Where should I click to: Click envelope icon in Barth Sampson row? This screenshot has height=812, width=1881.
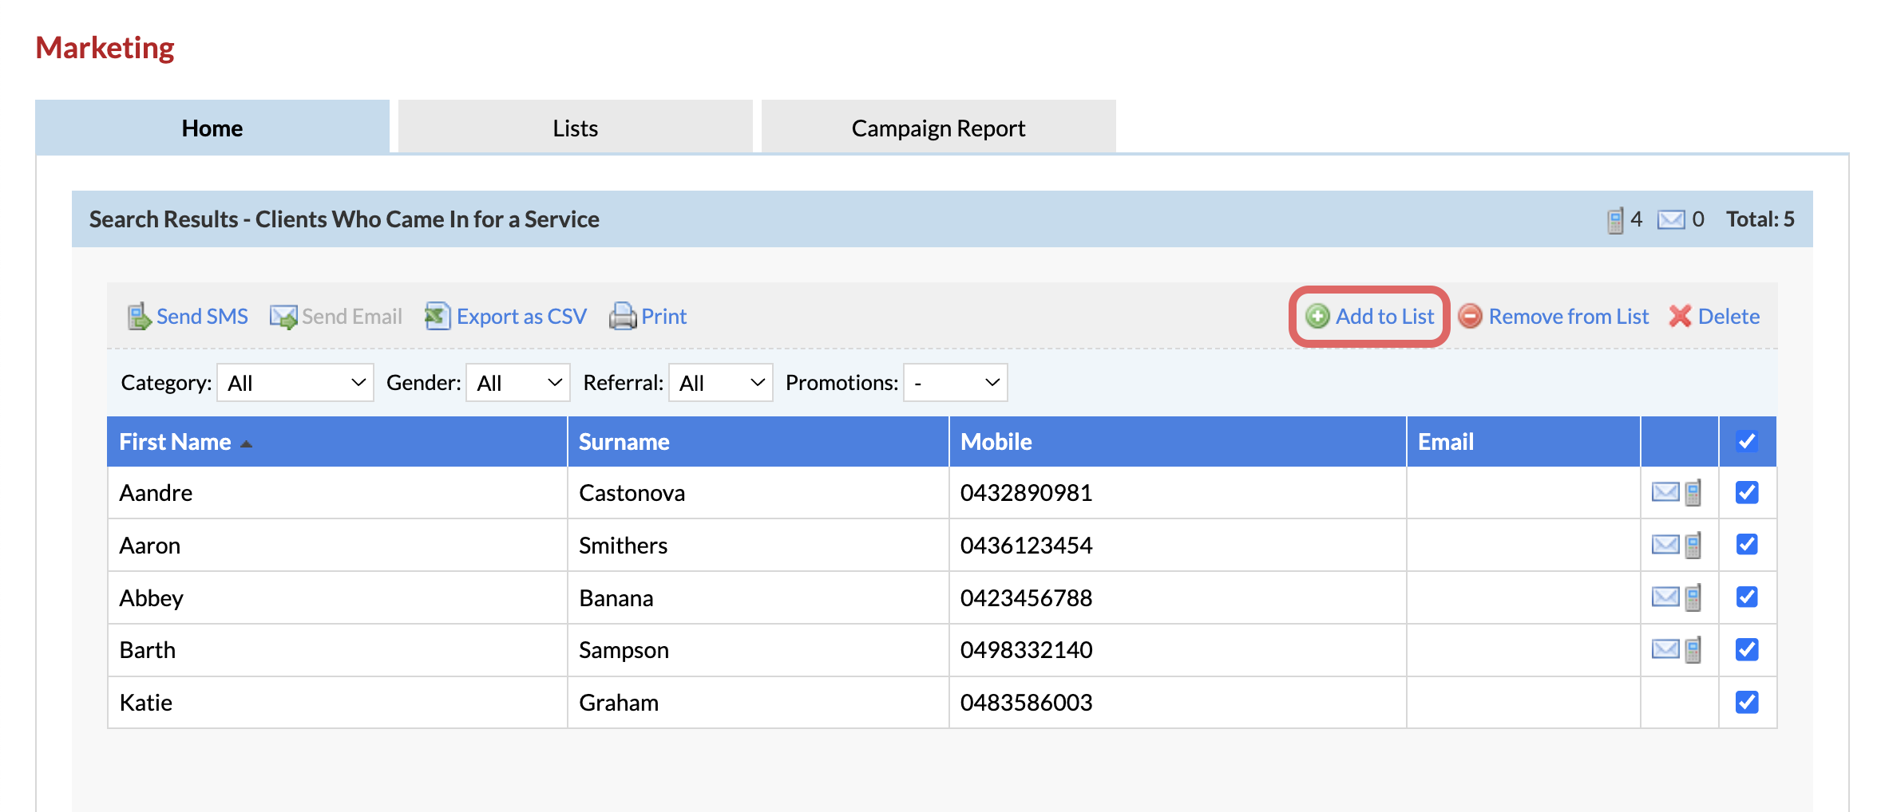click(1665, 649)
